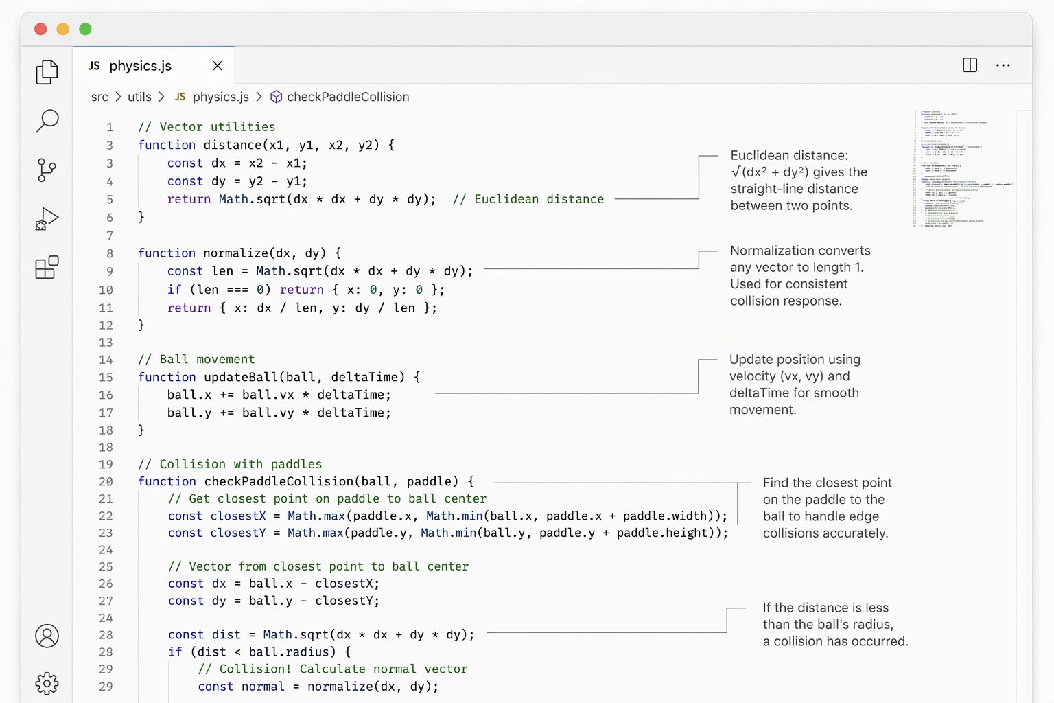The height and width of the screenshot is (703, 1054).
Task: Open the Search panel
Action: 46,121
